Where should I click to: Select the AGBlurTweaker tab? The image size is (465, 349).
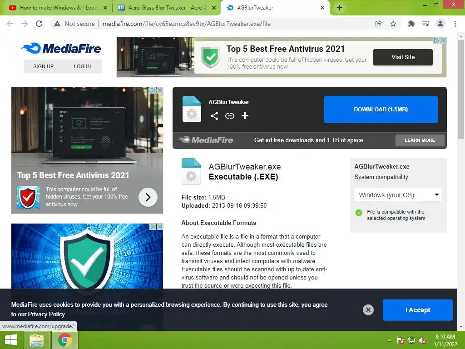[274, 8]
